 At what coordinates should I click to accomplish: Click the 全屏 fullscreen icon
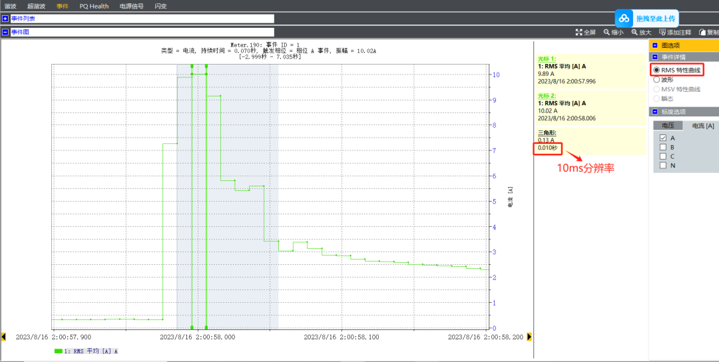[579, 32]
